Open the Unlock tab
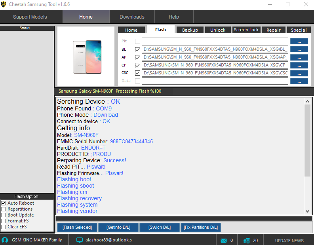The width and height of the screenshot is (314, 245). (x=218, y=30)
